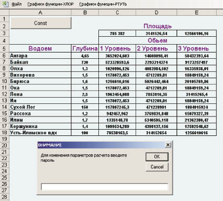Select the Коршуниха cell
Viewport: 223px width, 201px height.
click(40, 126)
